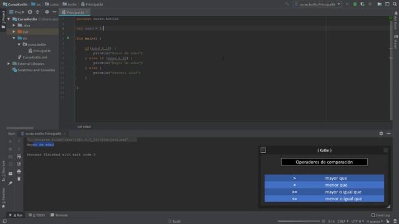Click the Principal.kt breadcrumb in navigation bar

(92, 4)
